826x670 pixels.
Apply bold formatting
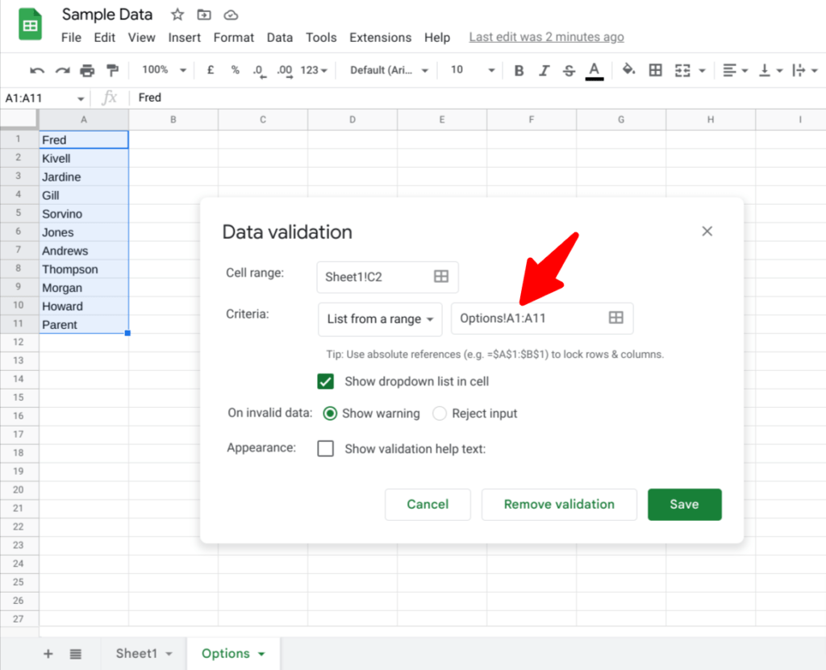519,70
